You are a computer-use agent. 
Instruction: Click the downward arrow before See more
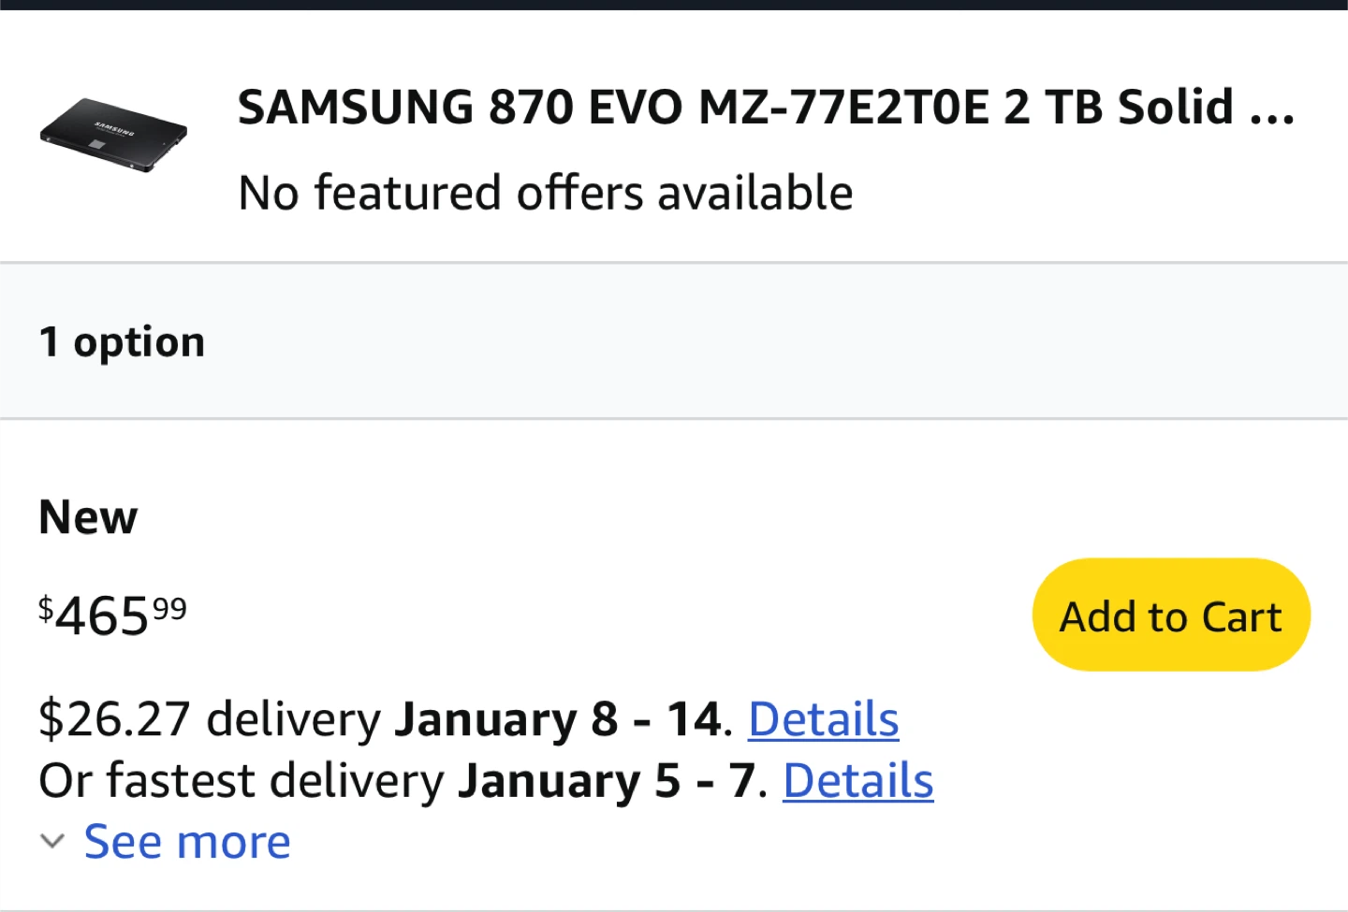pos(51,841)
